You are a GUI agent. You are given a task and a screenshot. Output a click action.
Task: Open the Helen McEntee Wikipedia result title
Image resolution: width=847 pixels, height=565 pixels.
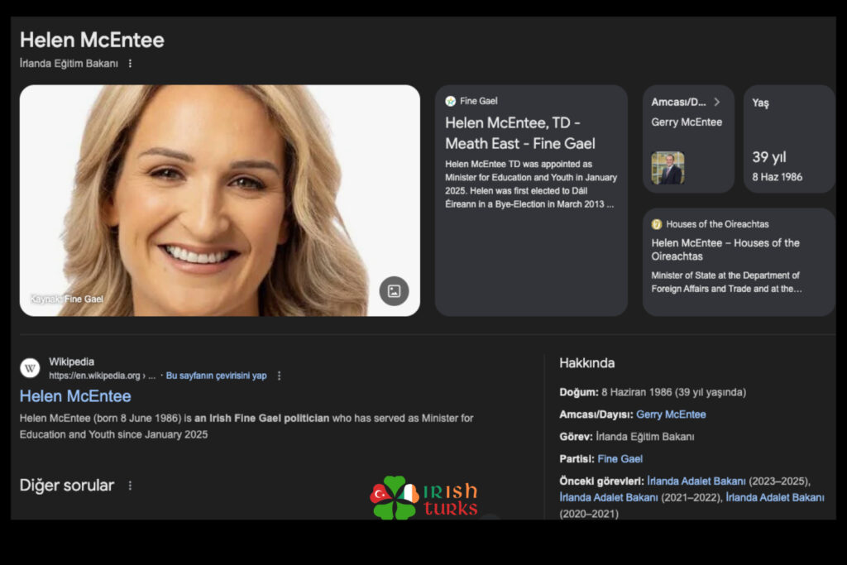75,396
